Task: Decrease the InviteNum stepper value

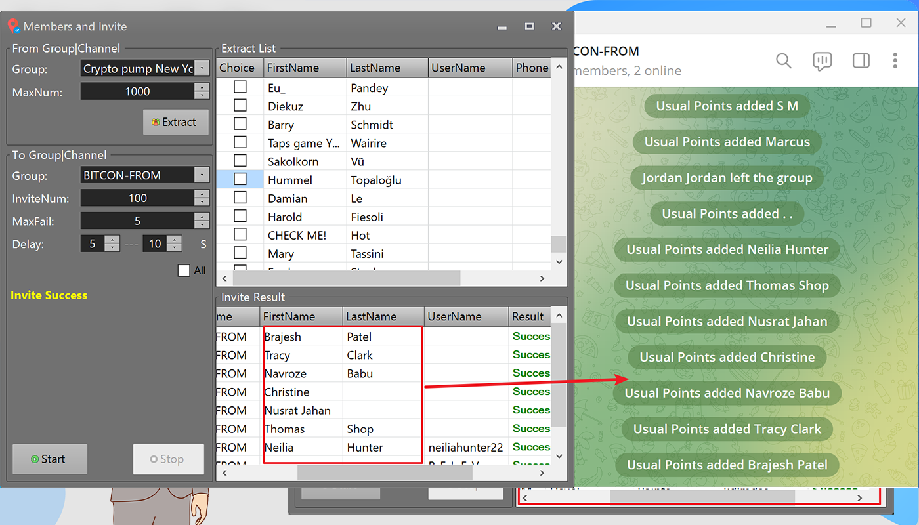Action: coord(202,202)
